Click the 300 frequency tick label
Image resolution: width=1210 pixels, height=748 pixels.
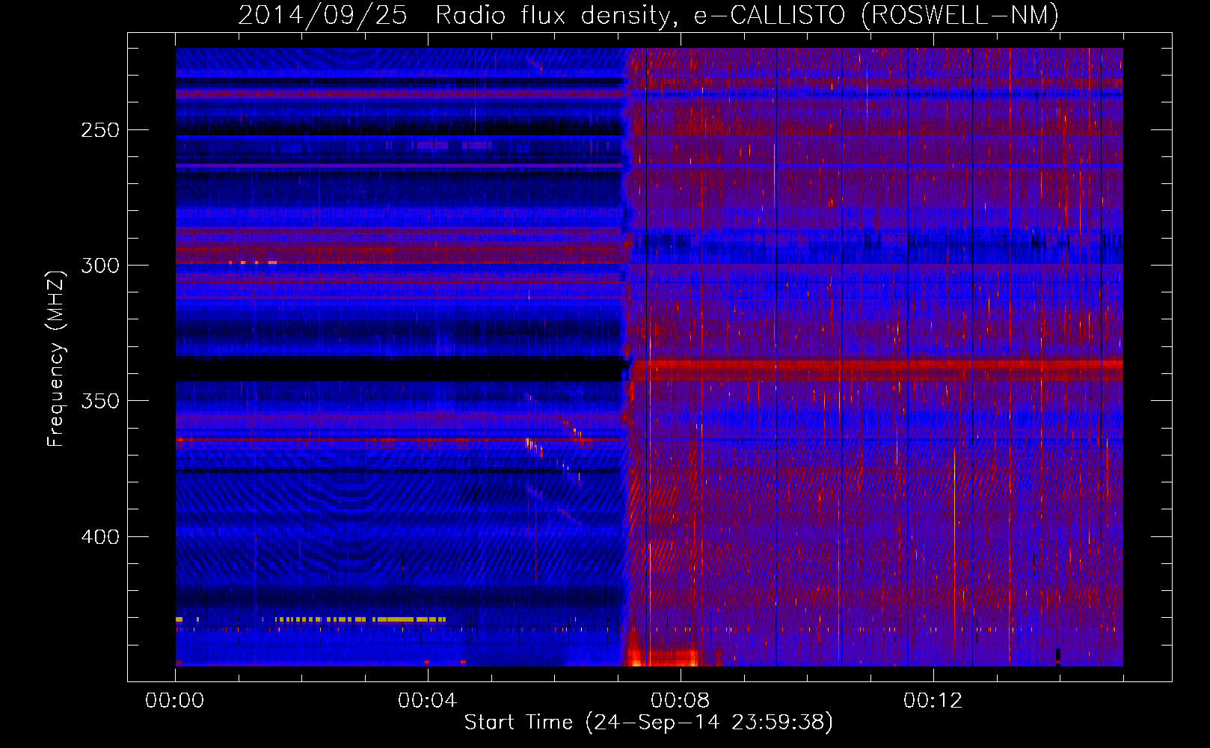pyautogui.click(x=100, y=266)
